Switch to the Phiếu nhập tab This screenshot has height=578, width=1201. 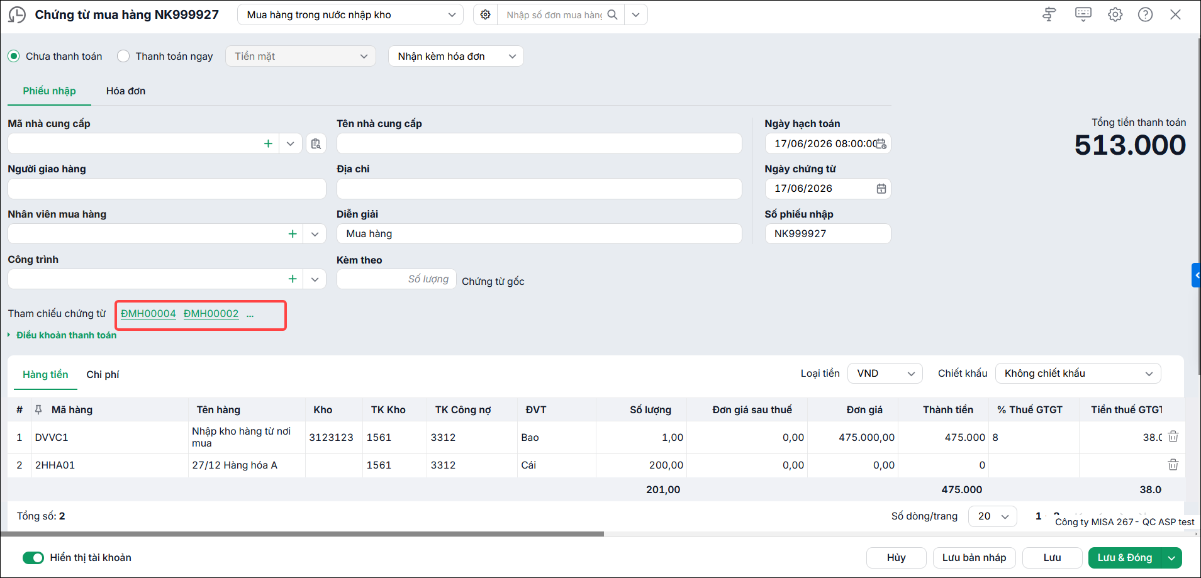[49, 91]
